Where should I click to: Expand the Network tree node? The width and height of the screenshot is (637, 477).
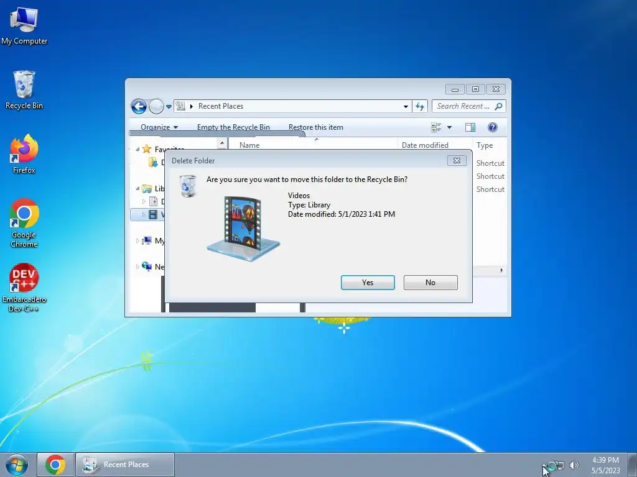point(137,267)
